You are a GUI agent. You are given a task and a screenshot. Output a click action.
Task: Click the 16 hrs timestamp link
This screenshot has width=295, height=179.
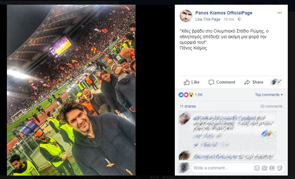pyautogui.click(x=229, y=19)
